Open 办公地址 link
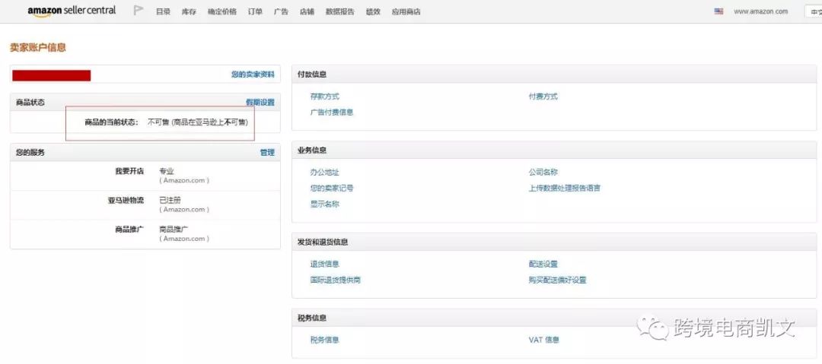 pos(324,173)
